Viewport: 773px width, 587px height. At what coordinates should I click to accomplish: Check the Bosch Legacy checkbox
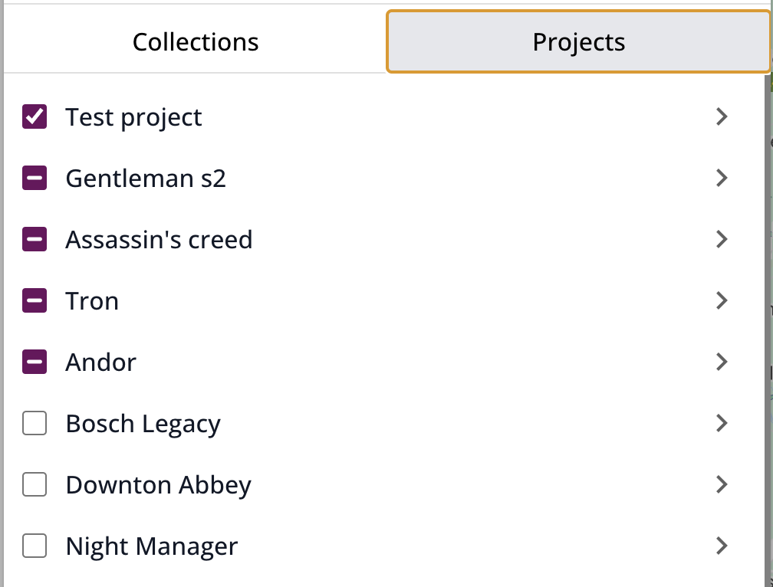pyautogui.click(x=35, y=423)
